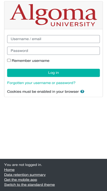Click the cookies help question mark icon

(82, 91)
